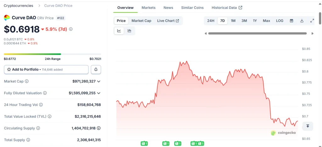Select the 7D time range
The width and height of the screenshot is (322, 147).
pos(222,21)
